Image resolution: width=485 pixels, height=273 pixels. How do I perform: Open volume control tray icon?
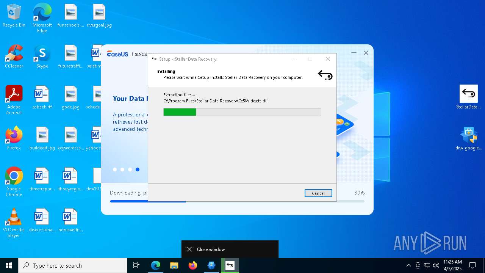click(x=436, y=265)
